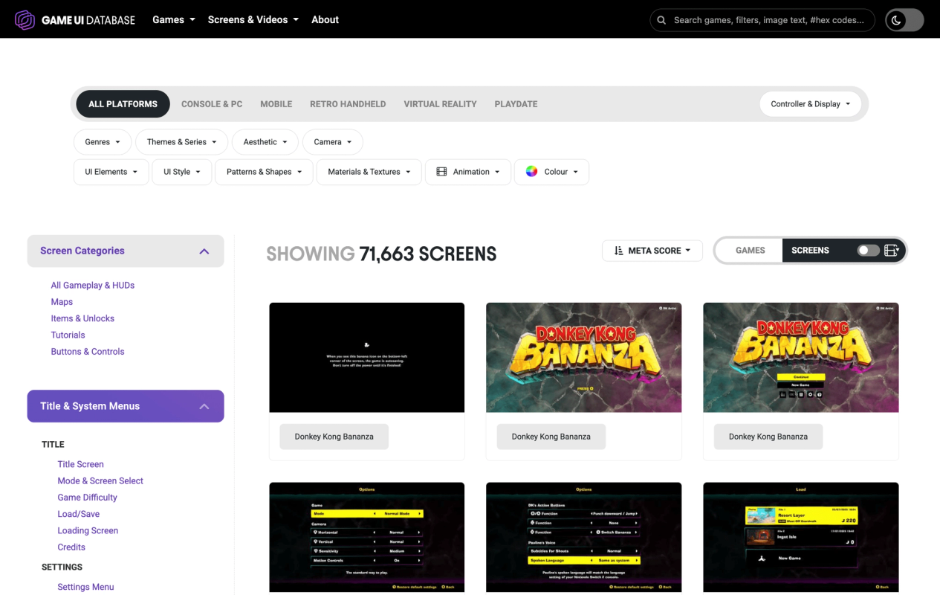The width and height of the screenshot is (940, 595).
Task: Open the Options thumbnail with Spoken Language highlighted
Action: [x=584, y=537]
